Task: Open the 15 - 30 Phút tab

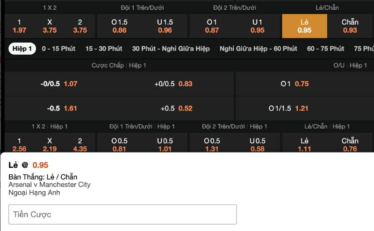Action: [104, 49]
